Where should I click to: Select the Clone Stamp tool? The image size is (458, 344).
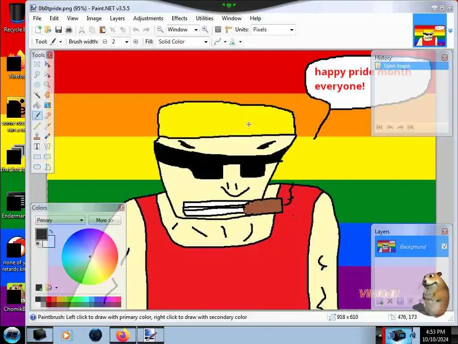click(37, 136)
